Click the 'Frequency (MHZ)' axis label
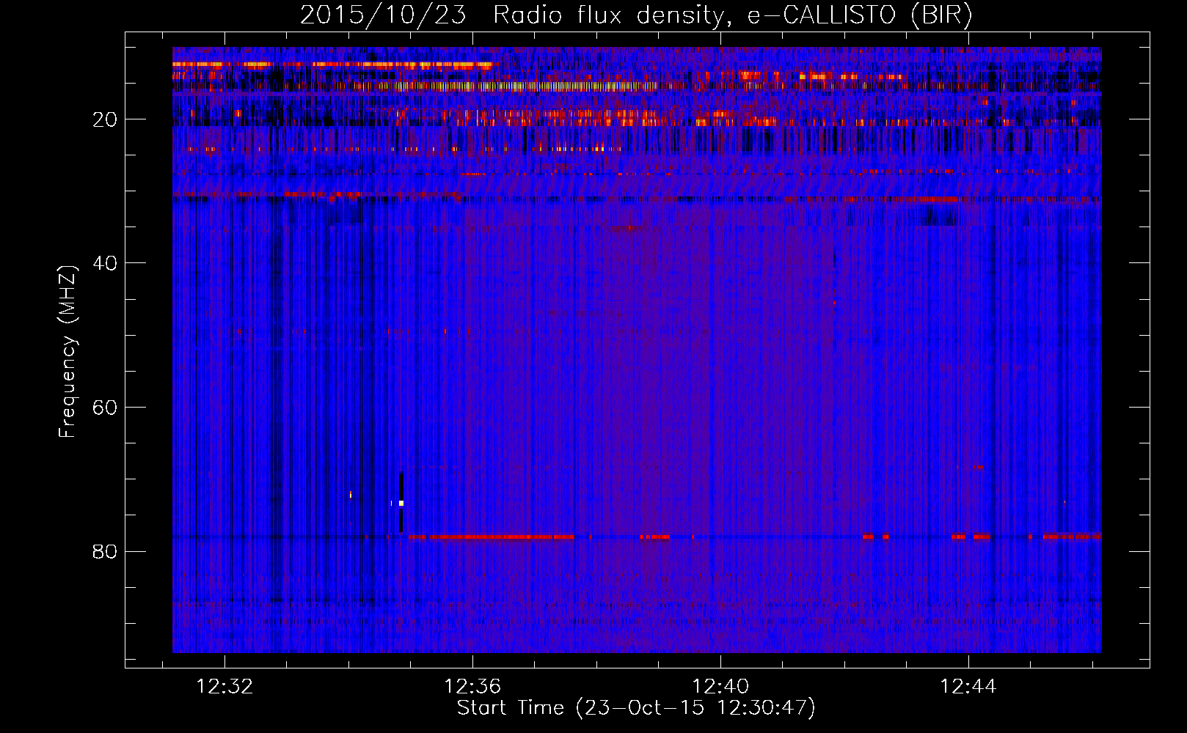The width and height of the screenshot is (1187, 733). pos(67,351)
